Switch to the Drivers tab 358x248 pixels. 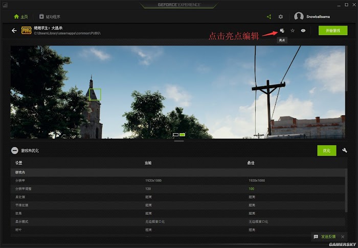(x=50, y=17)
